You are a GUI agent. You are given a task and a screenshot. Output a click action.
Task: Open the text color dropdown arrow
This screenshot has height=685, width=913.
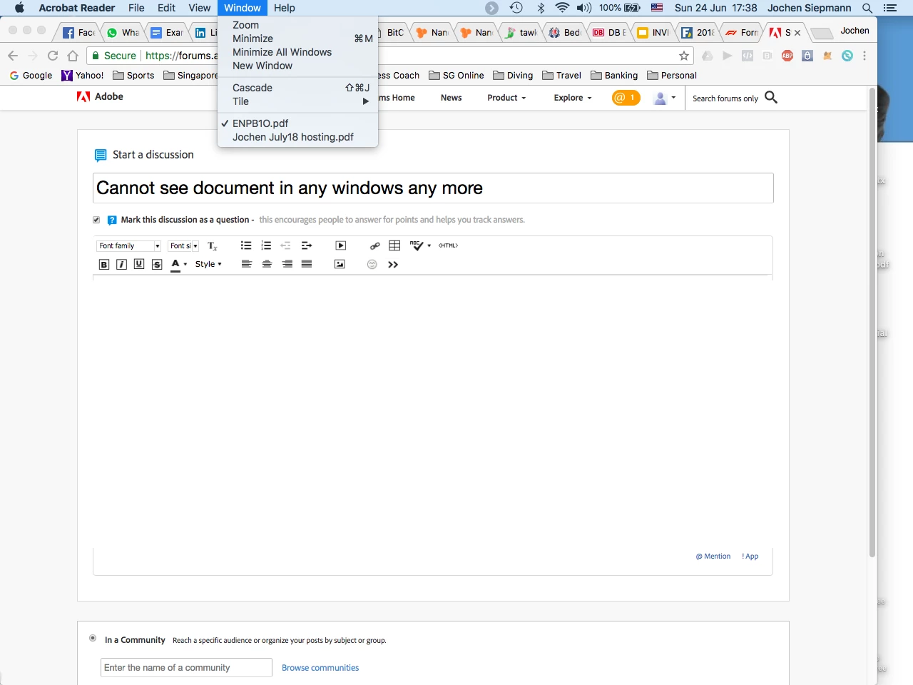(x=185, y=264)
